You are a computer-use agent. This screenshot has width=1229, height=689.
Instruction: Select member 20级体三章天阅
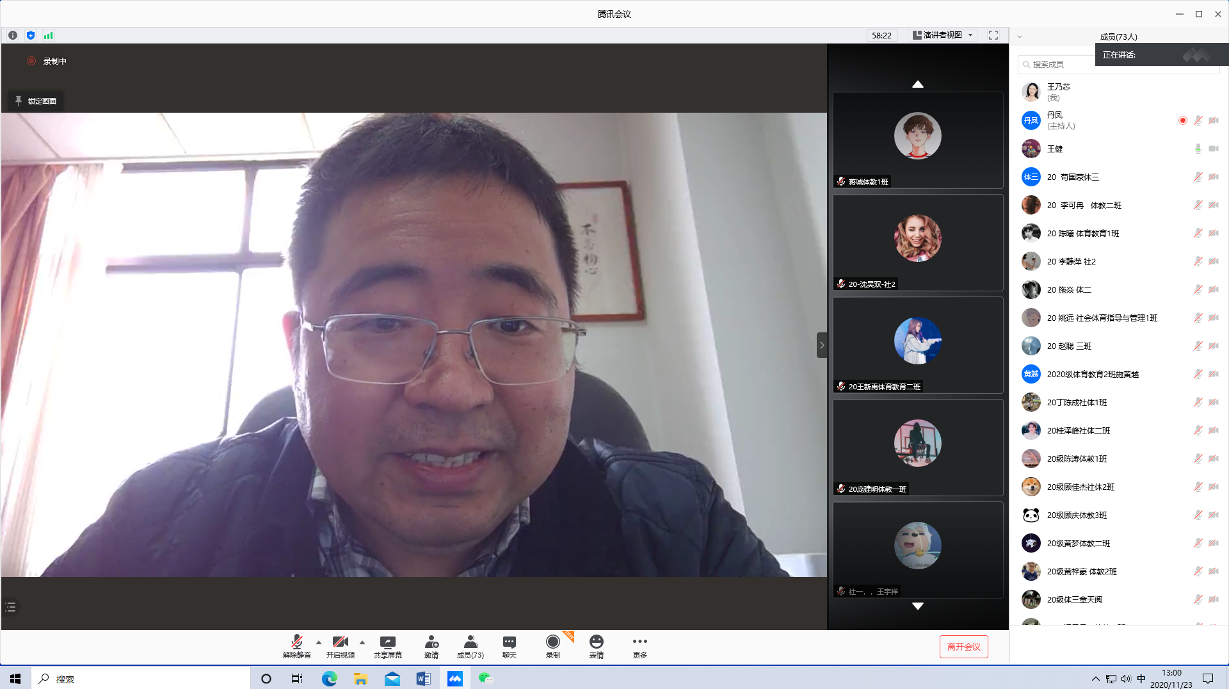click(x=1120, y=599)
